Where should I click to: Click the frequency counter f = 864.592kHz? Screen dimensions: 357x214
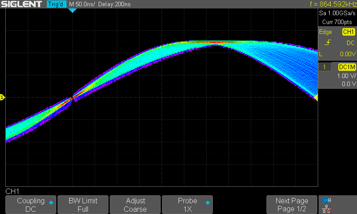point(333,4)
